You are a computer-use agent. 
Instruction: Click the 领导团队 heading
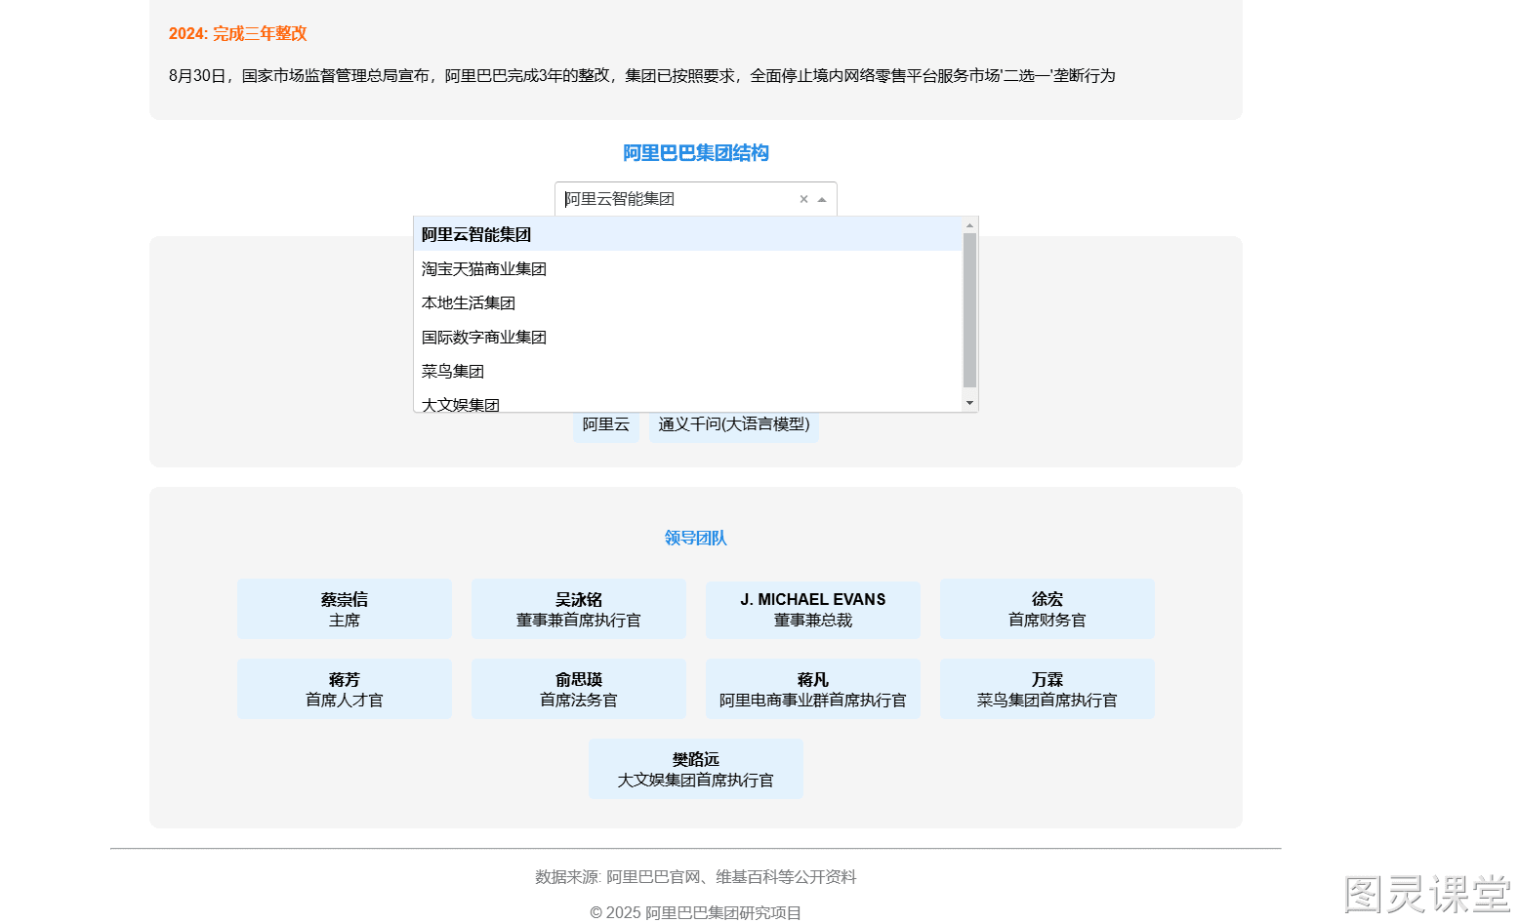696,539
